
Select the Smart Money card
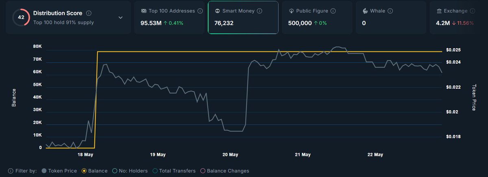pos(243,17)
